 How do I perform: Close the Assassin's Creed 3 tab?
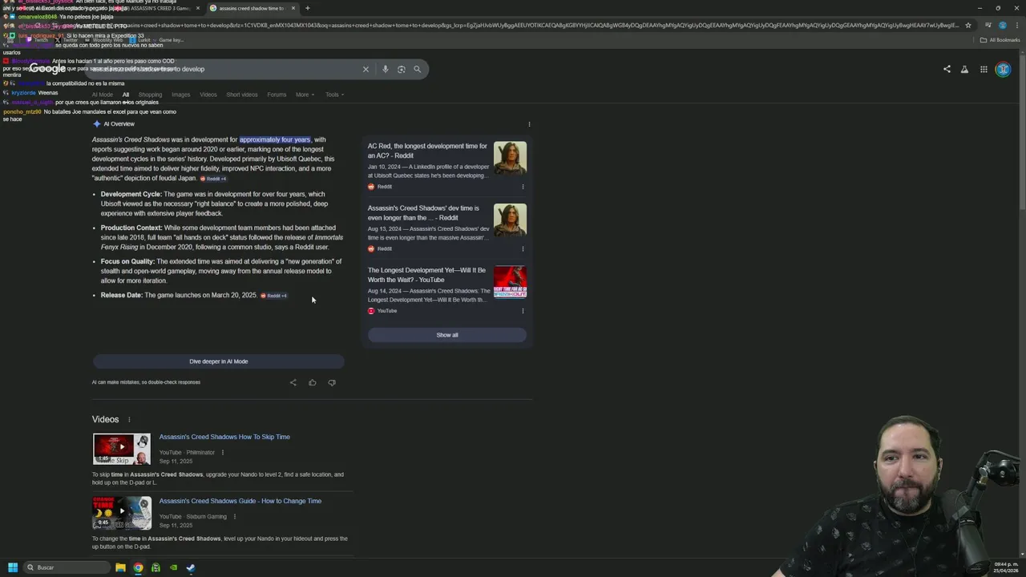[198, 8]
